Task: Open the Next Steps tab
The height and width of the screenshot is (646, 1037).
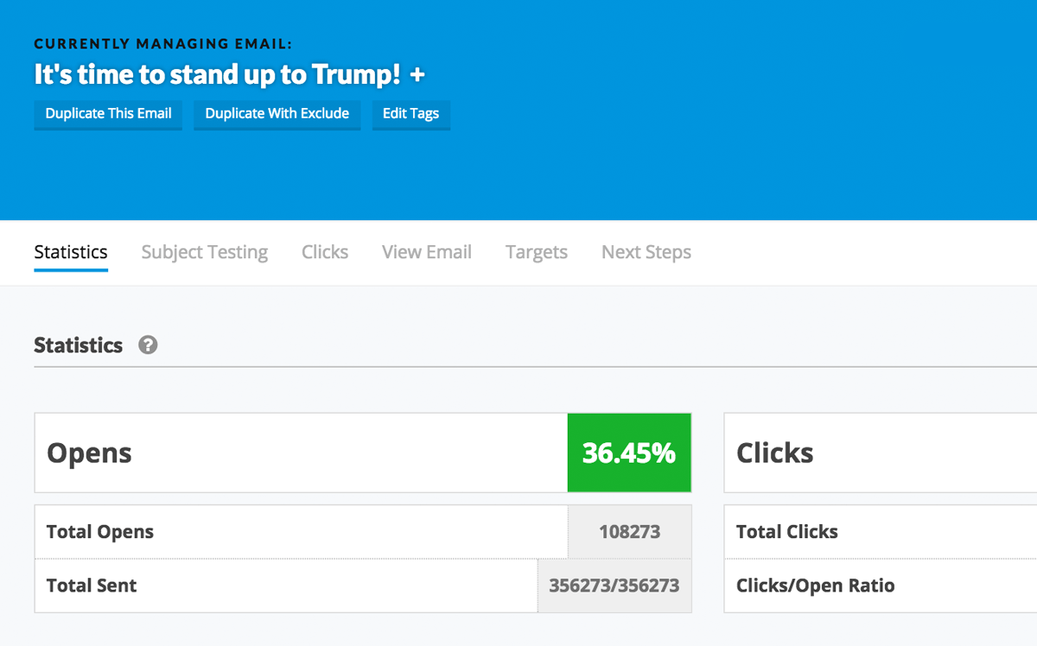Action: click(646, 252)
